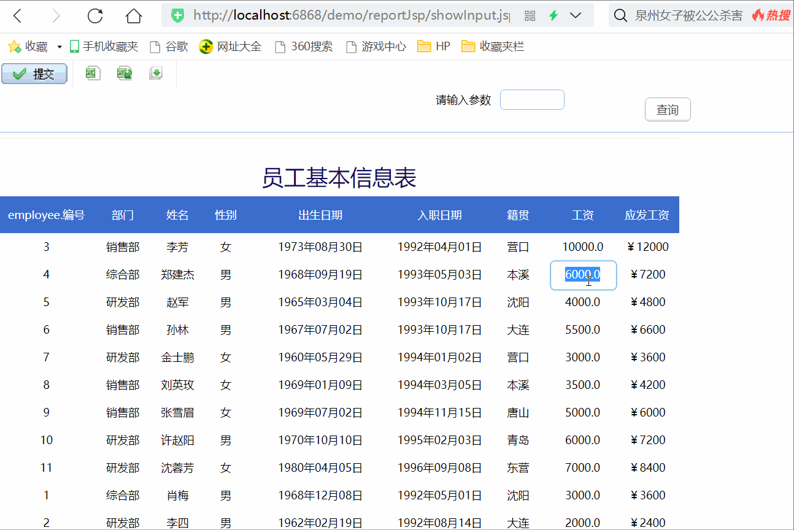
Task: Click the 提交 submit button
Action: pos(34,74)
